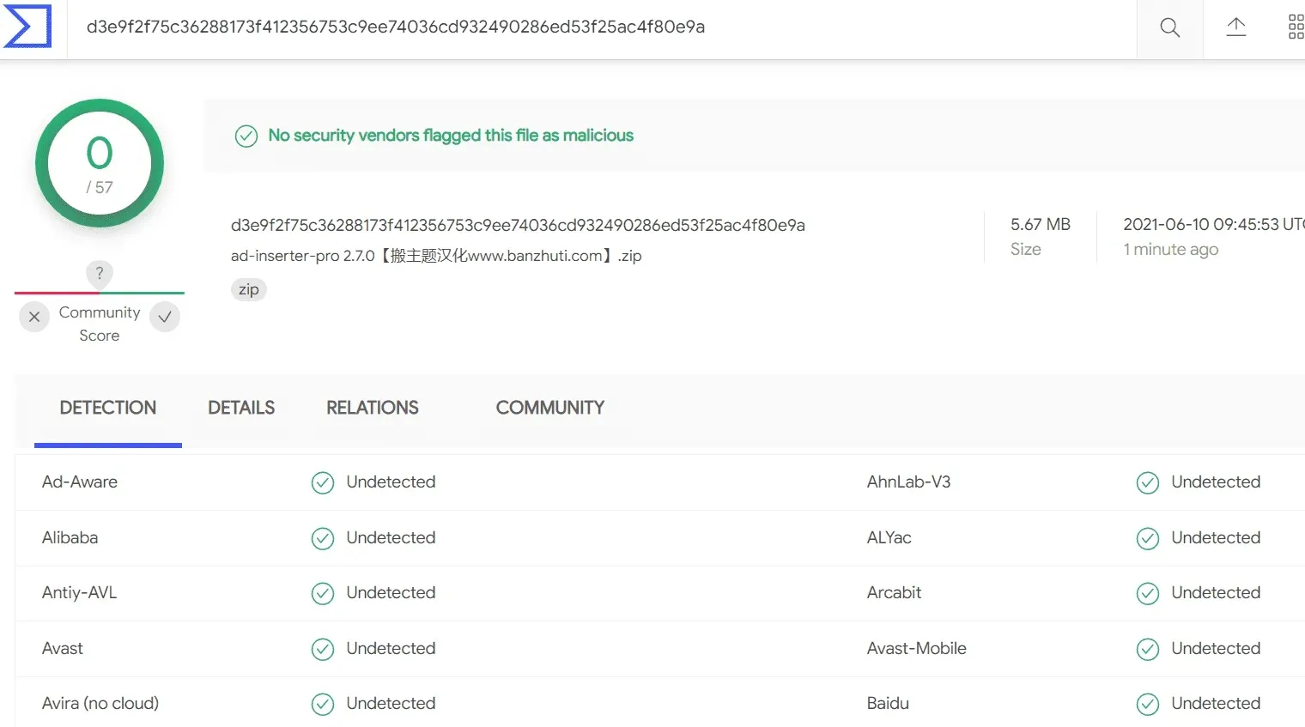Click the zip file type tag
1305x727 pixels.
pyautogui.click(x=249, y=289)
